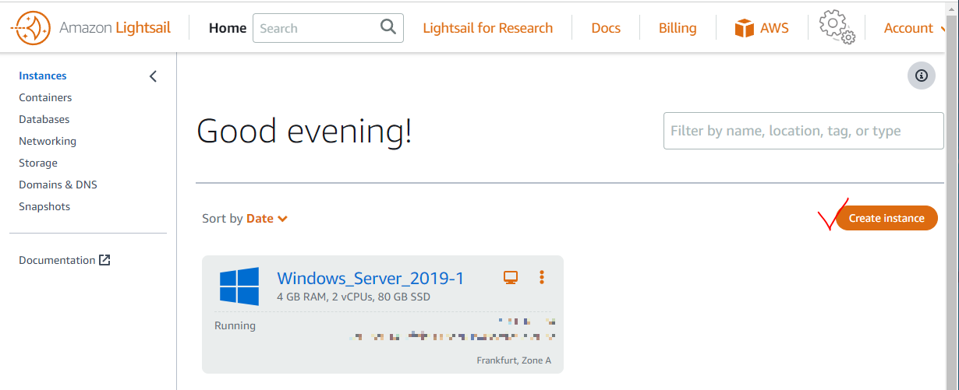Open the Docs link
Viewport: 959px width, 390px height.
(x=606, y=28)
